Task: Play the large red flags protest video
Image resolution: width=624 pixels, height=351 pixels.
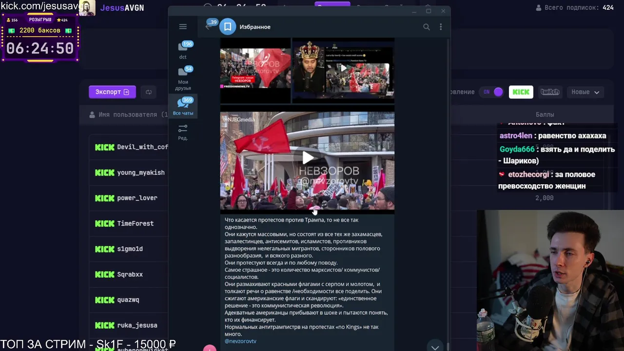Action: 308,158
